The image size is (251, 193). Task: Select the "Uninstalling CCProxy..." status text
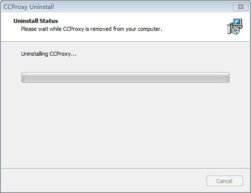[48, 54]
